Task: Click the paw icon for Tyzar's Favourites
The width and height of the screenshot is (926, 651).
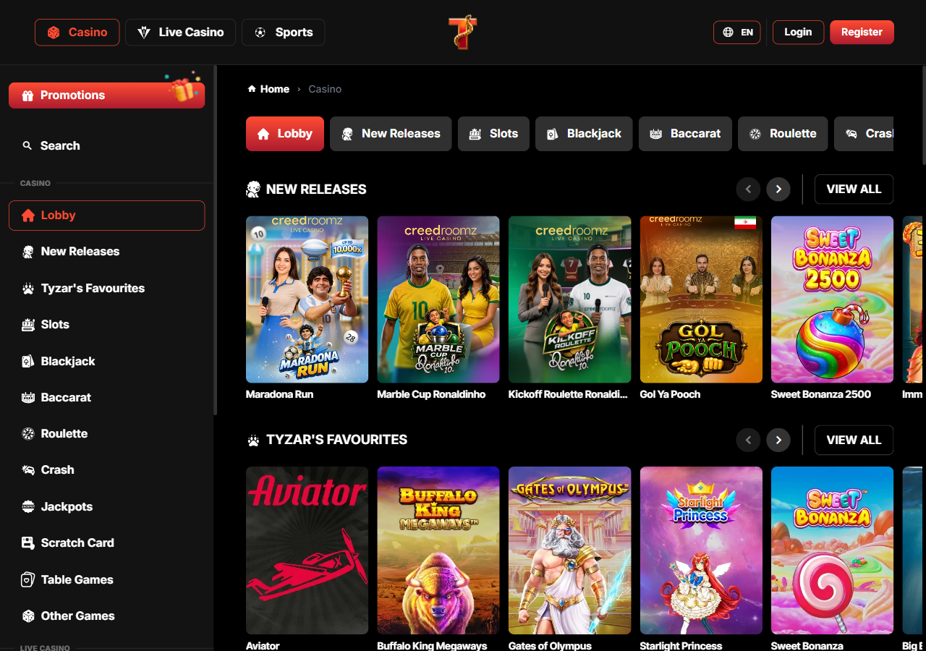Action: (28, 288)
